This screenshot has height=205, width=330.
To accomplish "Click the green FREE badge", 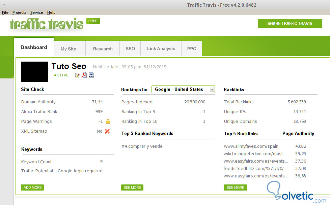I will coord(93,21).
